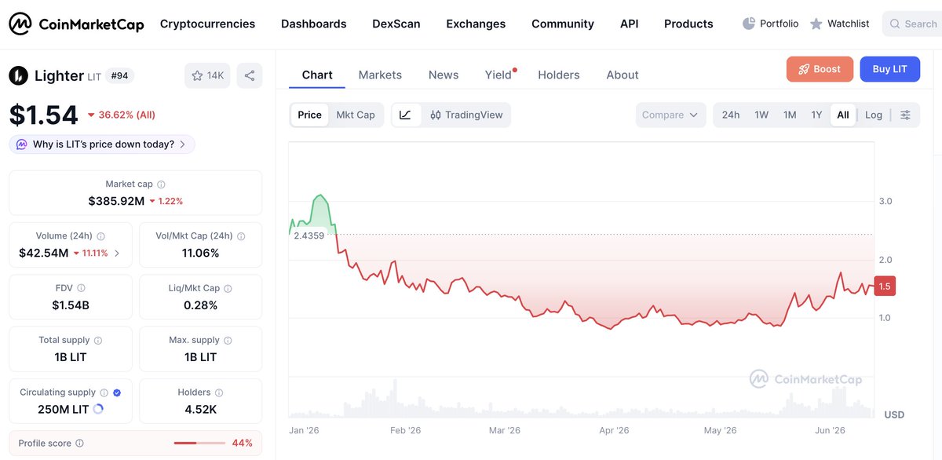This screenshot has height=460, width=942.
Task: Set chart range to 24h
Action: coord(731,115)
